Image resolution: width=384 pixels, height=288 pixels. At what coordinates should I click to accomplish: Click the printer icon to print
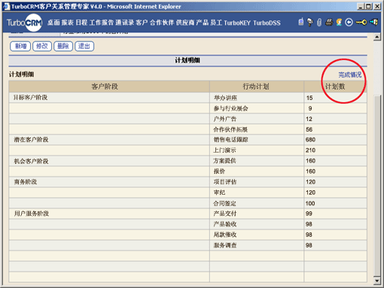329,23
